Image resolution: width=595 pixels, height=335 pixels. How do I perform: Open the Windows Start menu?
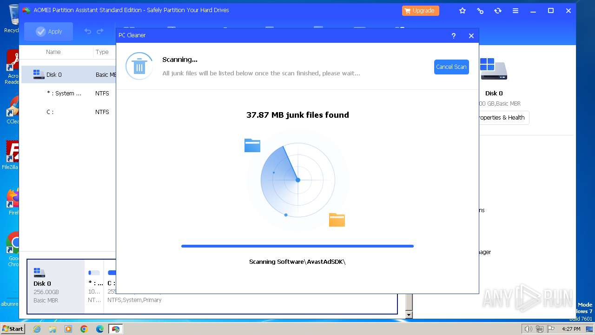(x=13, y=328)
